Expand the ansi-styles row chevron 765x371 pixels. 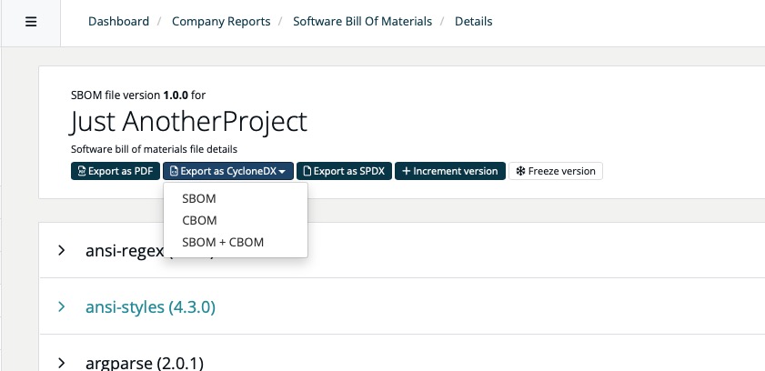[x=62, y=306]
